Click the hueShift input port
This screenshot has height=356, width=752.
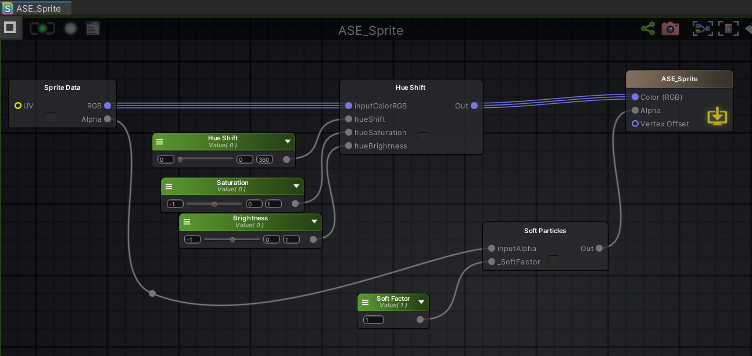click(349, 119)
